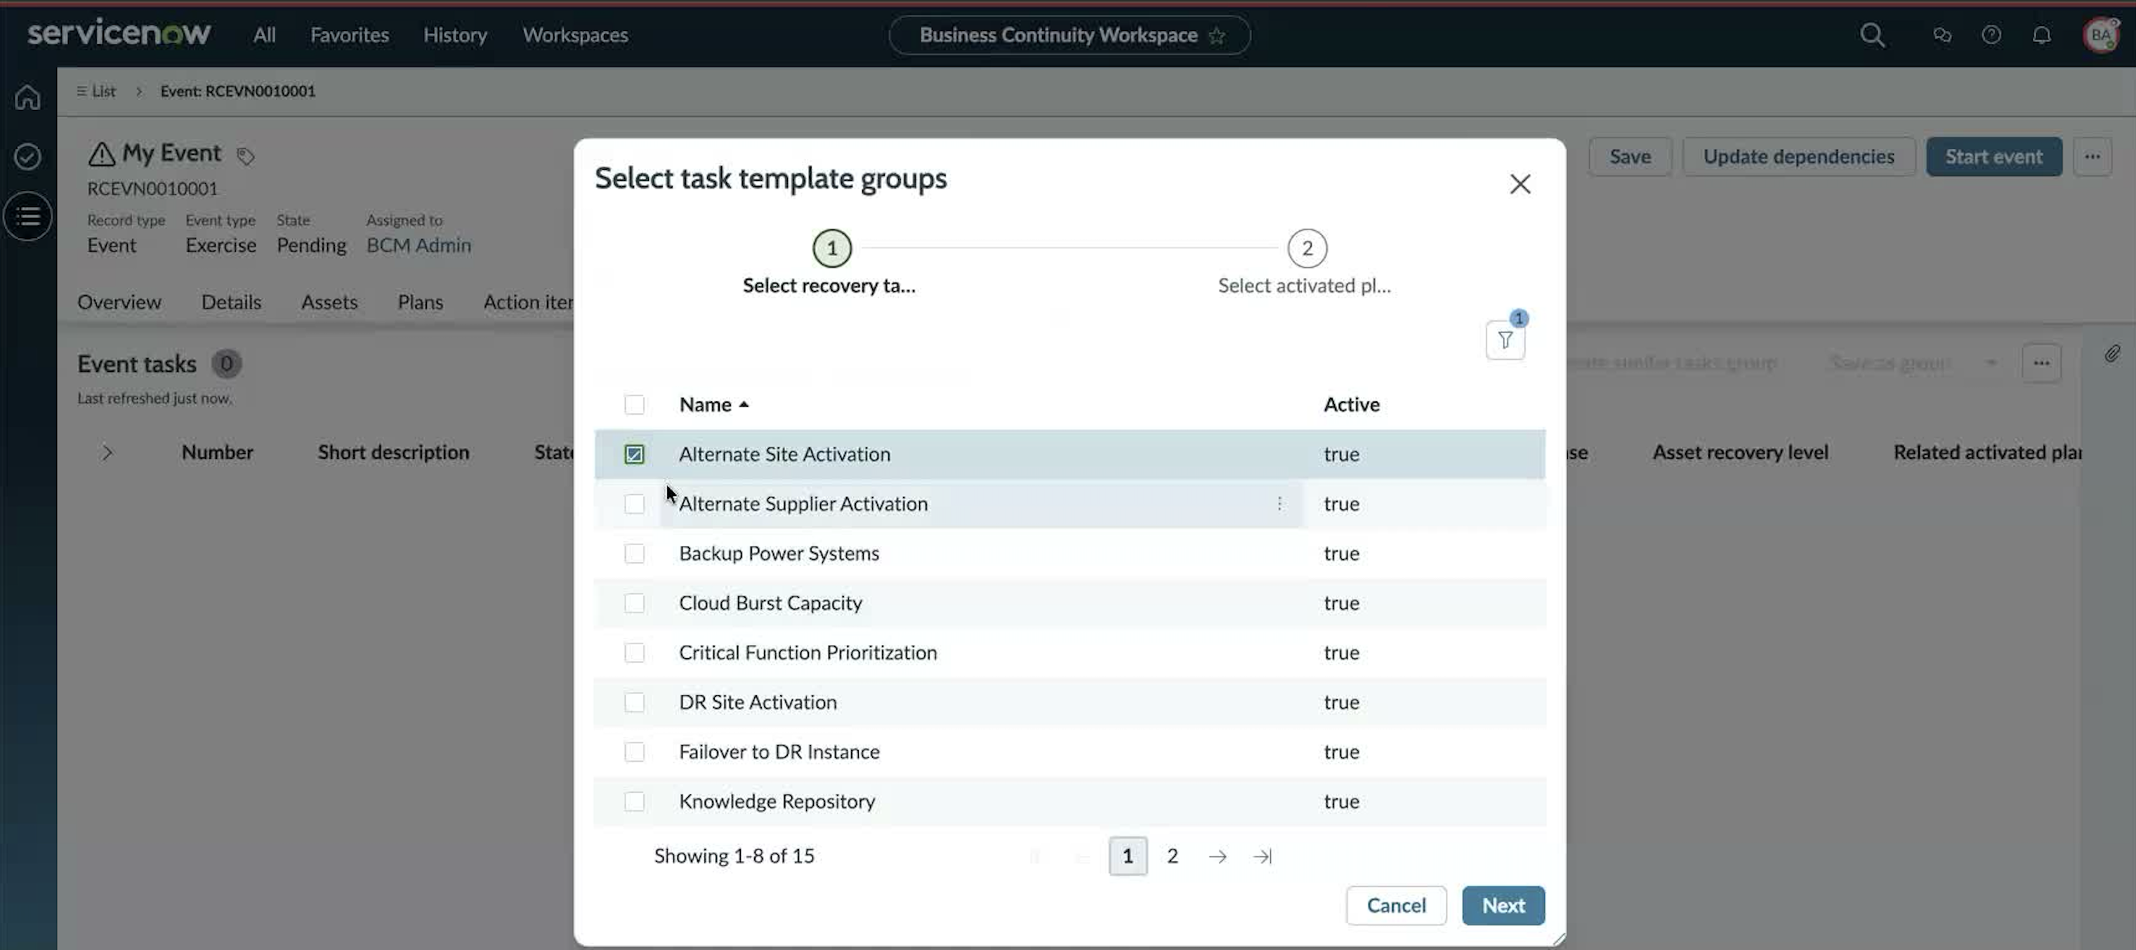Click the Event: RCEVN0010001 breadcrumb
Screen dimensions: 2136x950
[x=238, y=91]
